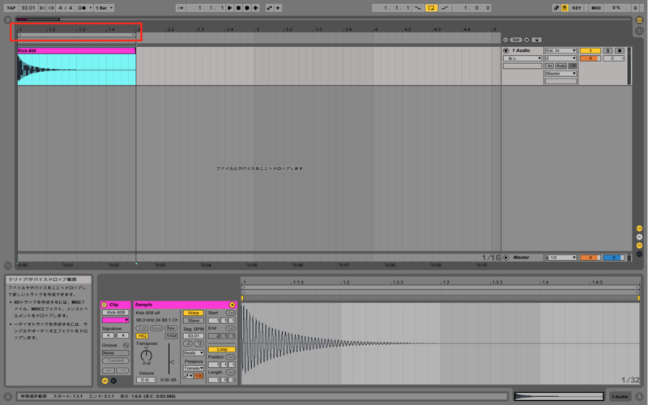The height and width of the screenshot is (405, 648).
Task: Click the D disk overload indicator
Action: (636, 8)
